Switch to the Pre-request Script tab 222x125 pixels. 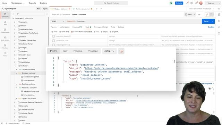click(x=101, y=27)
